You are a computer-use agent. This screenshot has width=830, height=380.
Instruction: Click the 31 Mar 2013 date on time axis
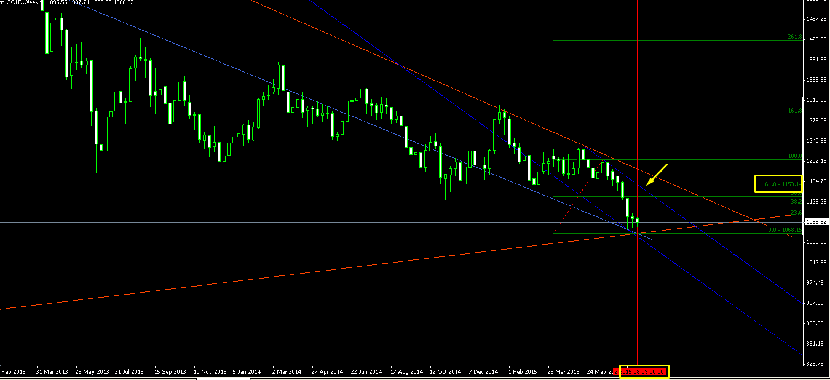52,371
